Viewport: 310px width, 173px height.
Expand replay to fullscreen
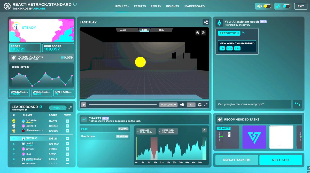pos(206,105)
